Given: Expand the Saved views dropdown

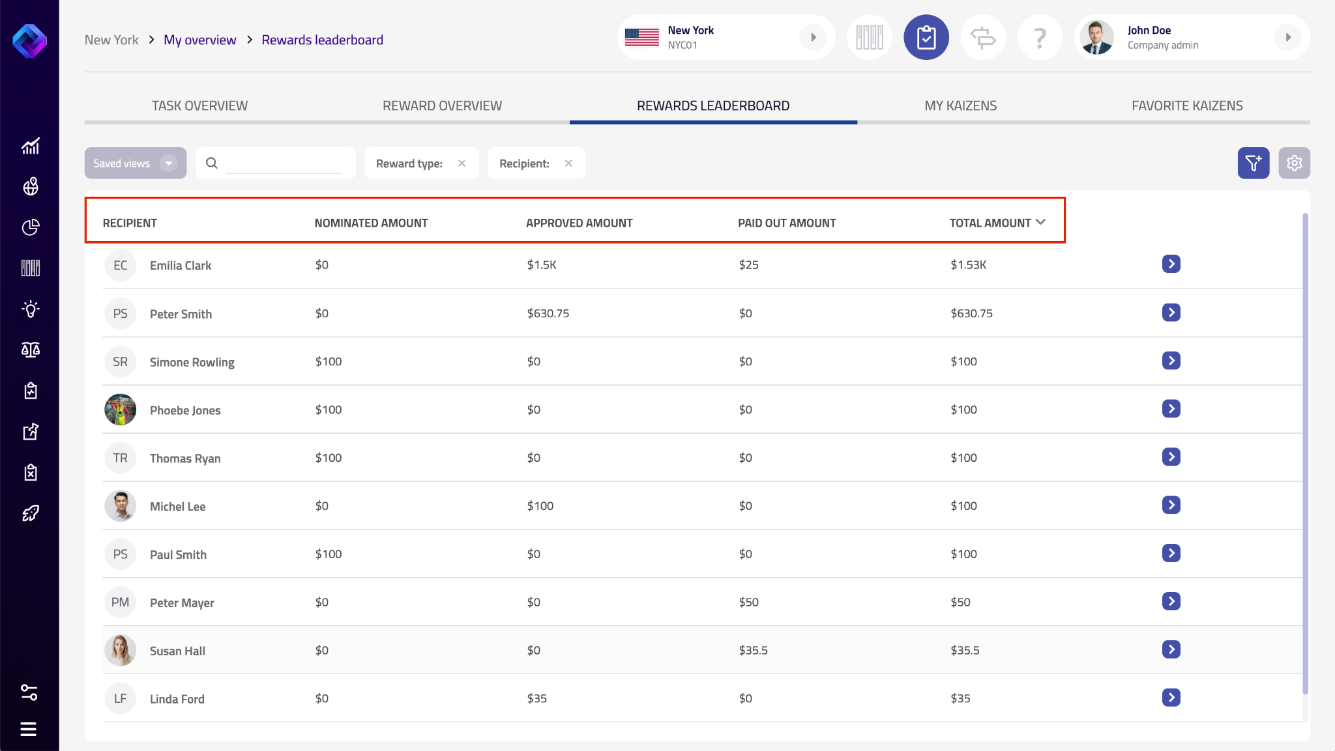Looking at the screenshot, I should 168,163.
